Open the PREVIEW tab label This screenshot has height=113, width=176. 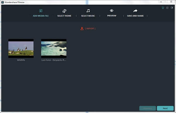[x=112, y=16]
